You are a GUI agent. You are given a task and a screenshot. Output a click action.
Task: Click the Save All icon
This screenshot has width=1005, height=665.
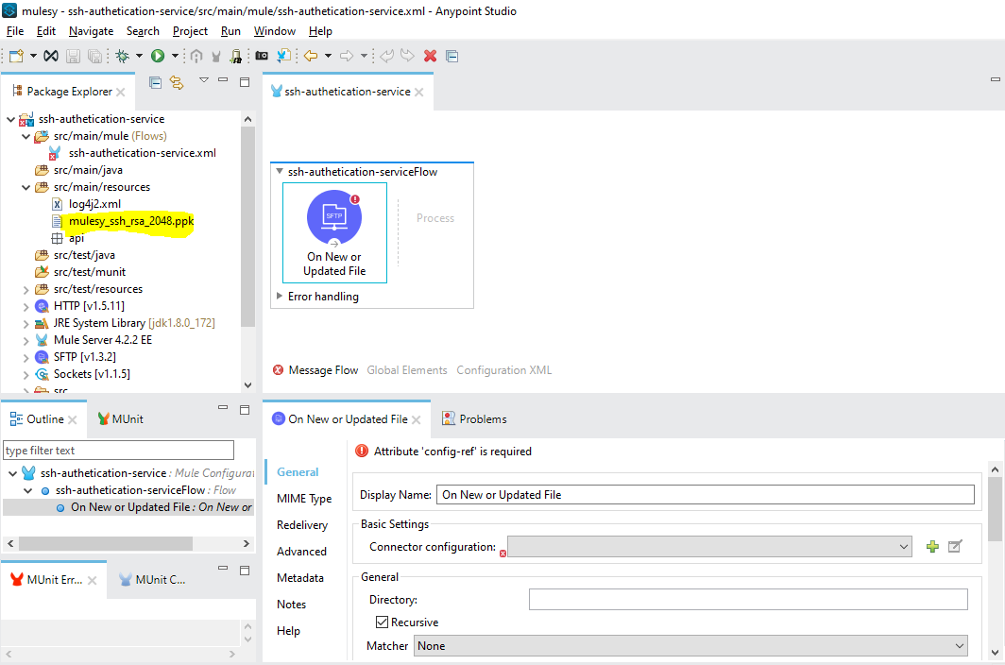tap(94, 57)
